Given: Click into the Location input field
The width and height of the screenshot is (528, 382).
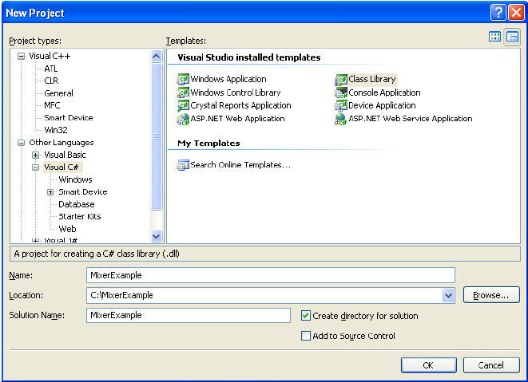Looking at the screenshot, I should [264, 296].
